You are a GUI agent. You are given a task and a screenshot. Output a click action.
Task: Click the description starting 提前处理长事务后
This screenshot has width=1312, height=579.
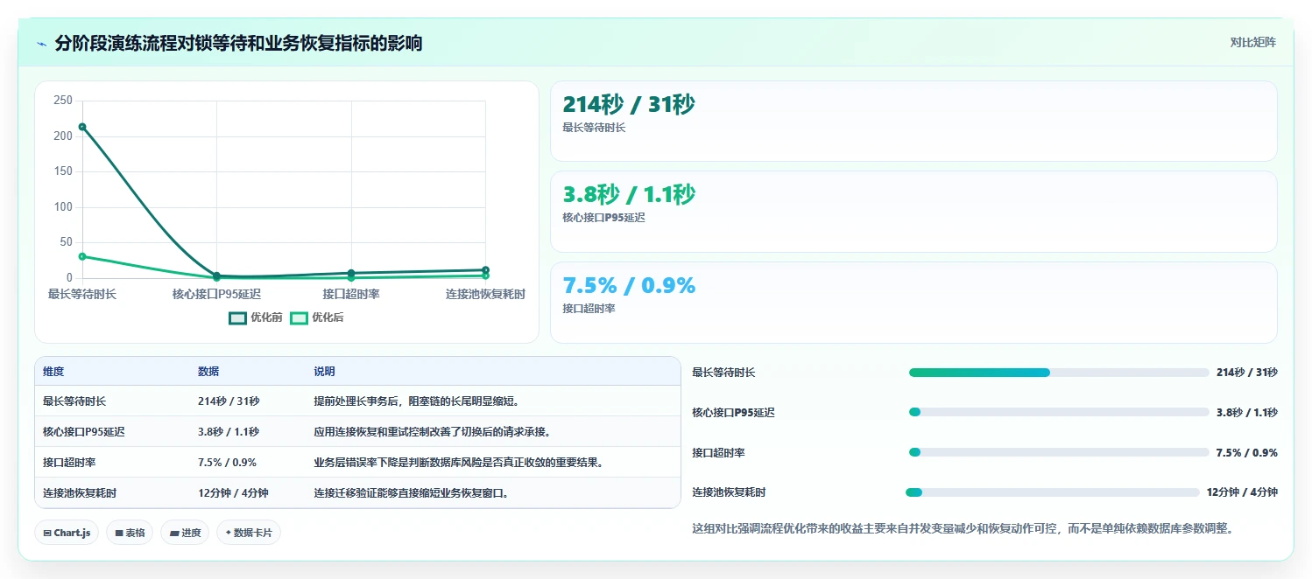[417, 401]
